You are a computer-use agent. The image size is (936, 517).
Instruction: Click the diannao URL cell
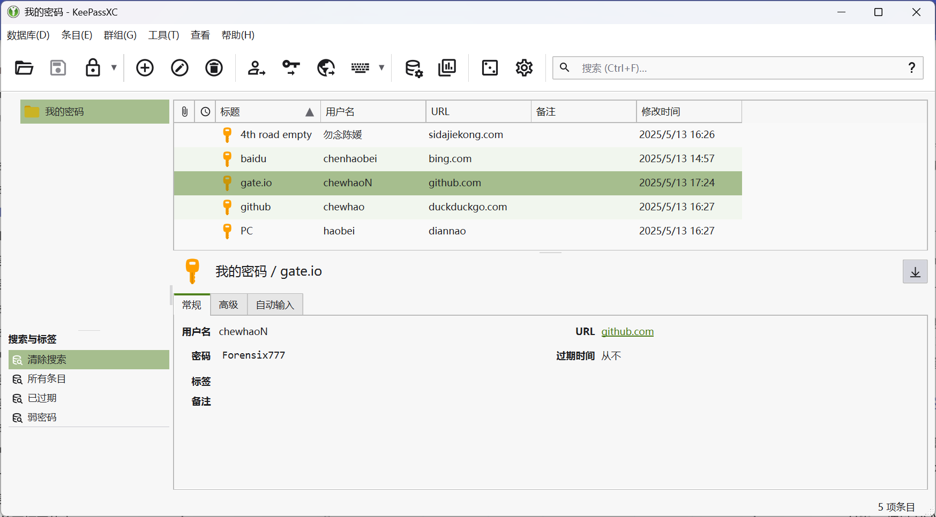click(x=447, y=231)
